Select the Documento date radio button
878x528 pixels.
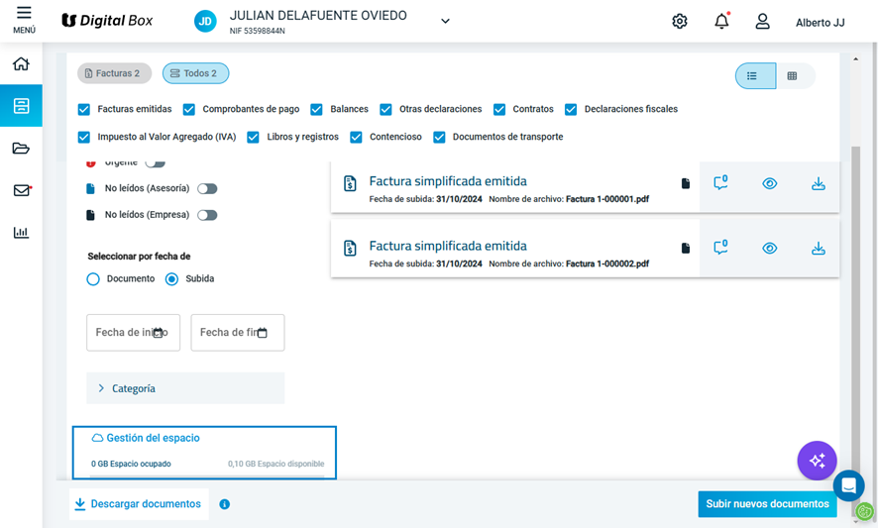(93, 278)
